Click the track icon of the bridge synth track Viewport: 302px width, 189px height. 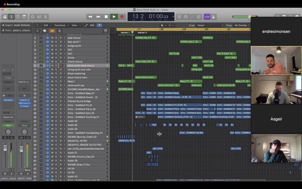click(x=41, y=46)
